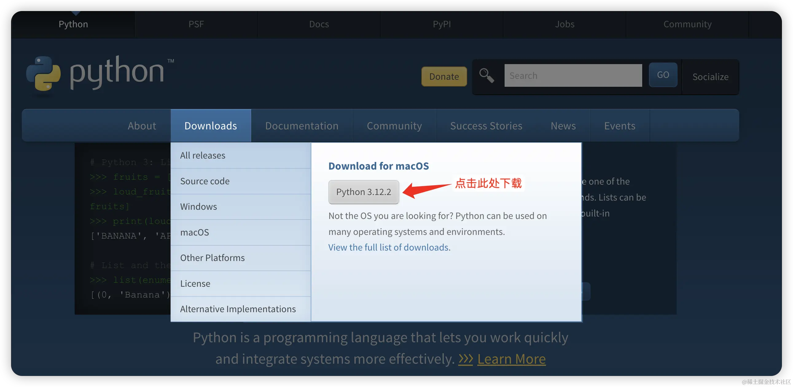Click the Python logo image
Image resolution: width=793 pixels, height=387 pixels.
100,73
